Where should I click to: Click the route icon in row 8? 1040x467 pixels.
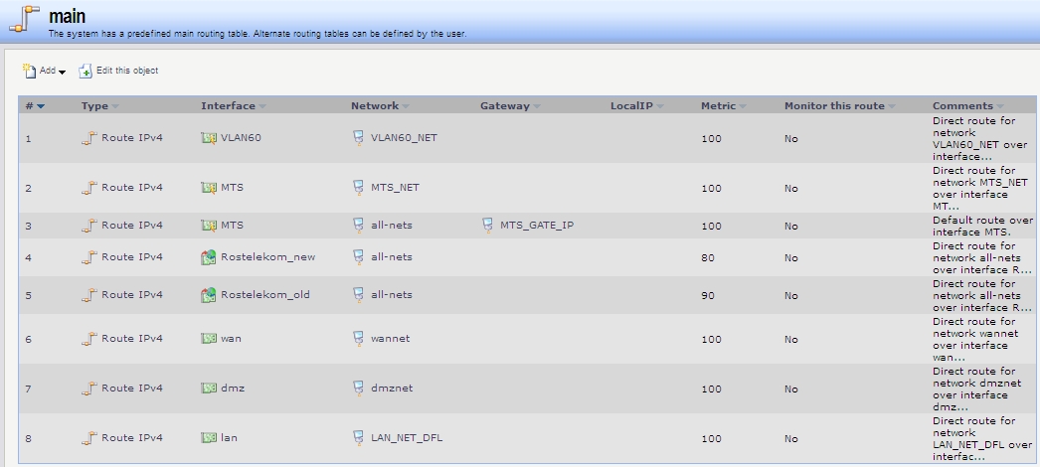[88, 438]
